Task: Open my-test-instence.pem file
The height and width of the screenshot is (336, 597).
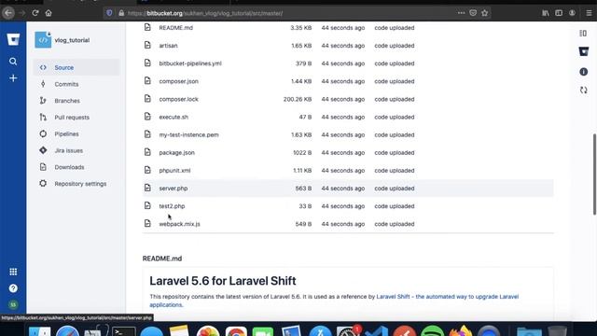Action: tap(188, 134)
